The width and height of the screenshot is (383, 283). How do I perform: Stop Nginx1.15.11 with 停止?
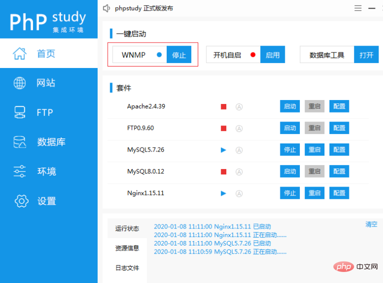pos(290,193)
